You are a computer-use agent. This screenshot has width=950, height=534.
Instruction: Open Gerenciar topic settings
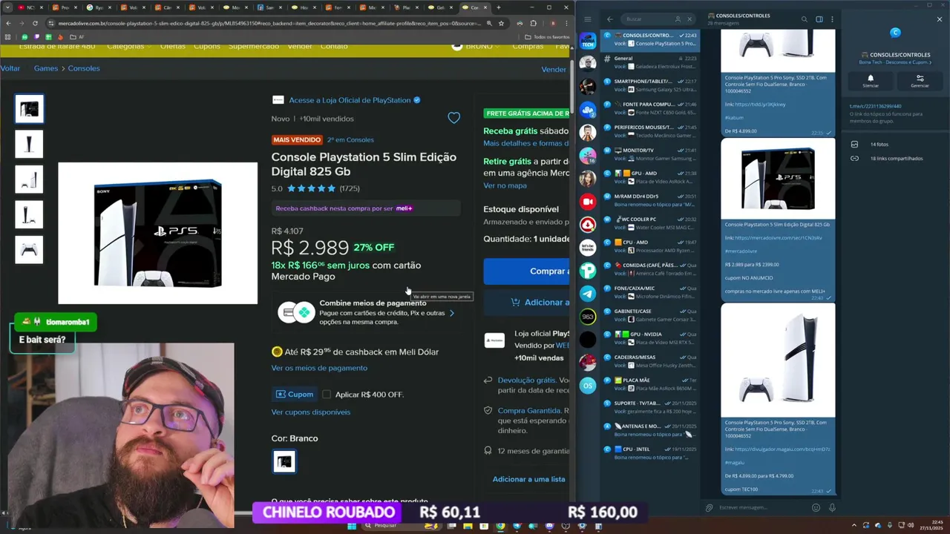point(920,81)
